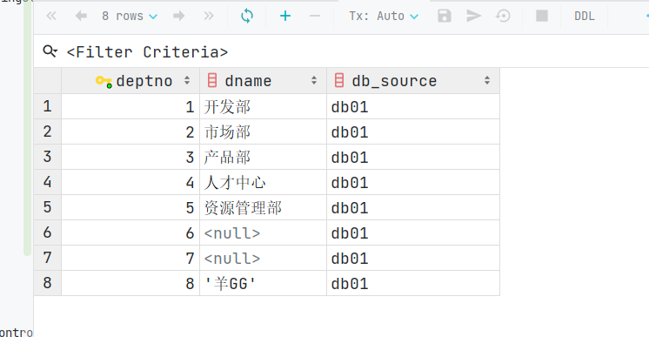Select row number 8 header
This screenshot has width=649, height=337.
pos(48,283)
